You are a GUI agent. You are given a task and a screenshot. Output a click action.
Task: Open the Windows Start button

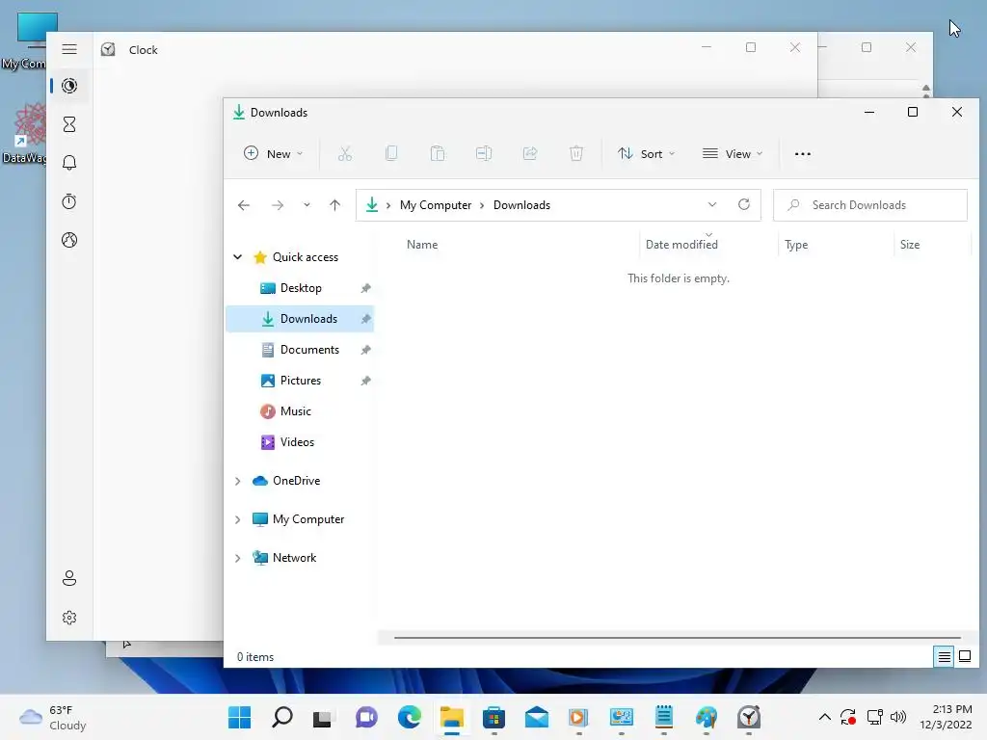coord(239,717)
